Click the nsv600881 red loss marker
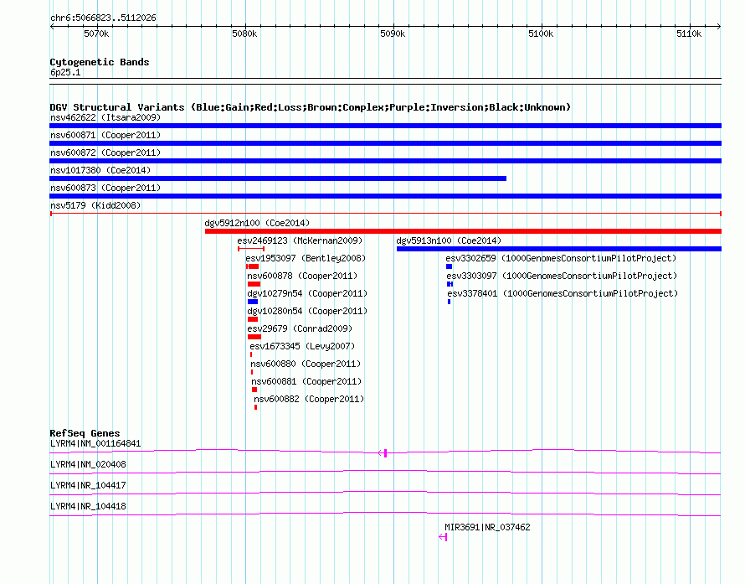The height and width of the screenshot is (584, 745). point(254,390)
